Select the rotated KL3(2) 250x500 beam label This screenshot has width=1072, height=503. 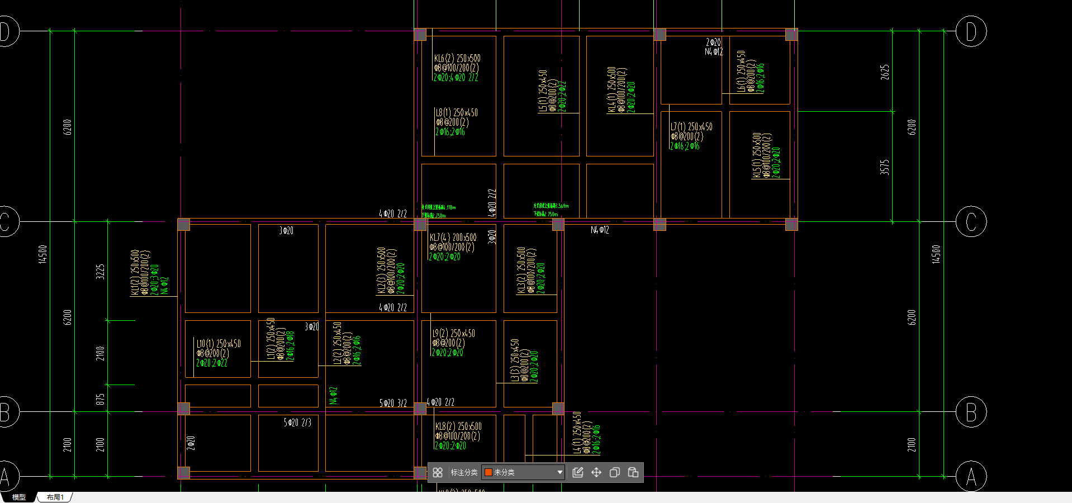click(521, 270)
